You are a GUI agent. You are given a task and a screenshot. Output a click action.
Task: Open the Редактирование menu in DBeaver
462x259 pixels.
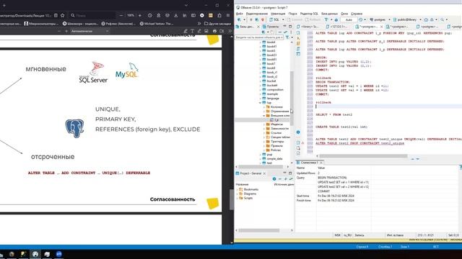pos(257,14)
